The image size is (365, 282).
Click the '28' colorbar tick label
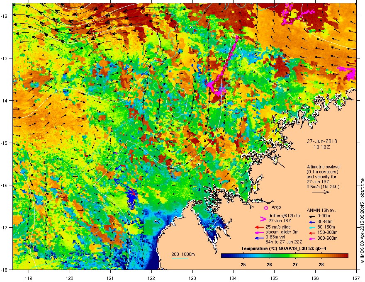click(x=321, y=265)
